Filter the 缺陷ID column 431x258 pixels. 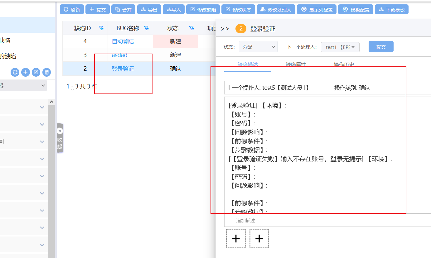[101, 28]
